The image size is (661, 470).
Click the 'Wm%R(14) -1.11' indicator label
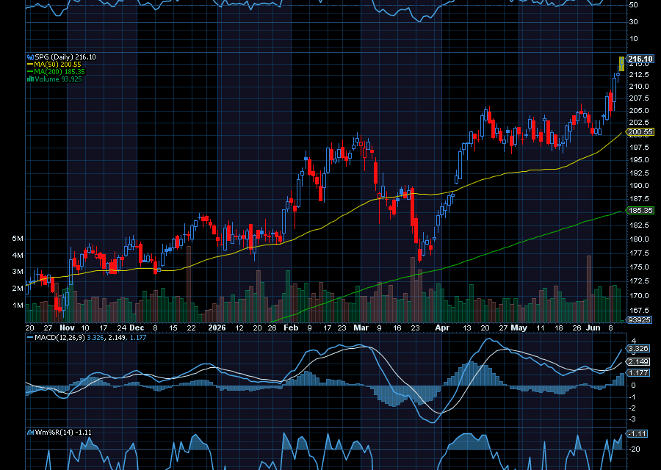tap(63, 432)
